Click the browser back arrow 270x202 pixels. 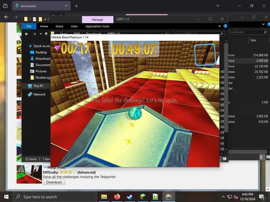point(6,17)
